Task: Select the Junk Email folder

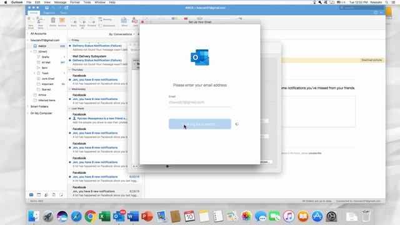Action: coord(49,79)
